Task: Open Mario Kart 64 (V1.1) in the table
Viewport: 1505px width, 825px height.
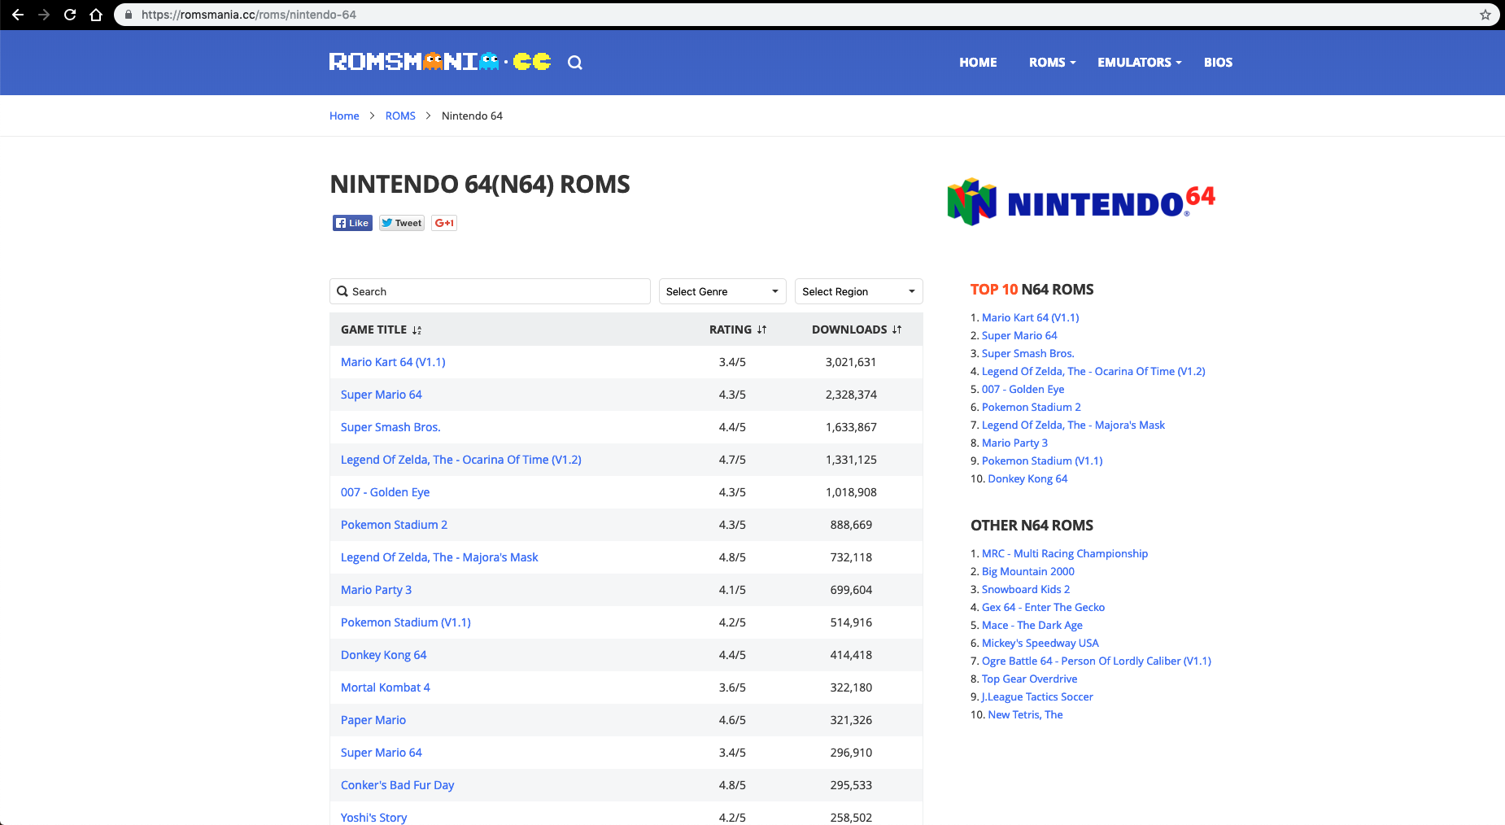Action: (393, 362)
